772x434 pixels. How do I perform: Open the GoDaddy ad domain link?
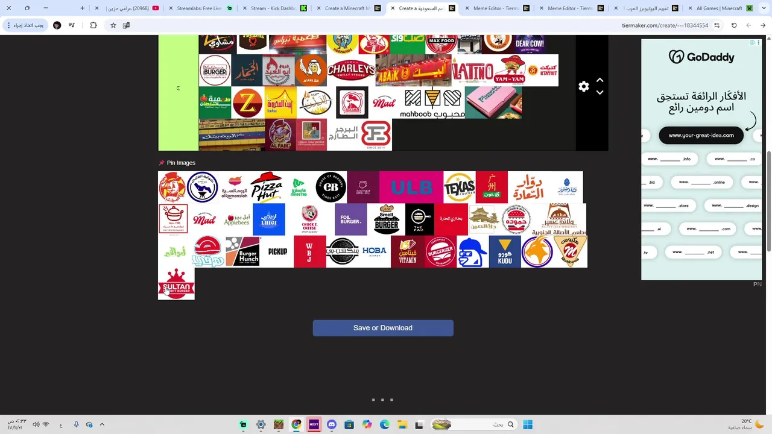[x=701, y=135]
